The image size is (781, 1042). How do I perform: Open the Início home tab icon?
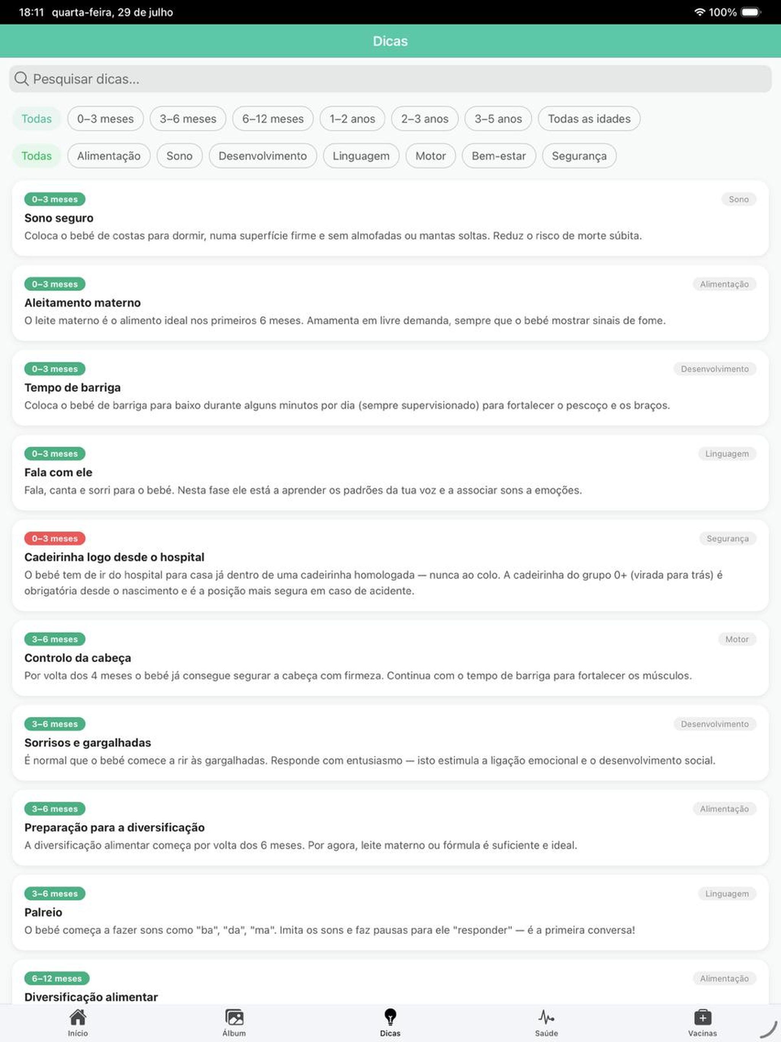pos(78,1017)
